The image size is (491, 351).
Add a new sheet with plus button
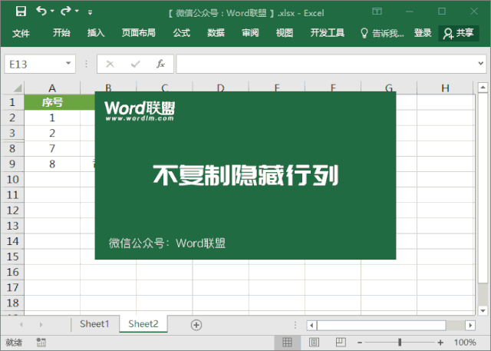[196, 325]
